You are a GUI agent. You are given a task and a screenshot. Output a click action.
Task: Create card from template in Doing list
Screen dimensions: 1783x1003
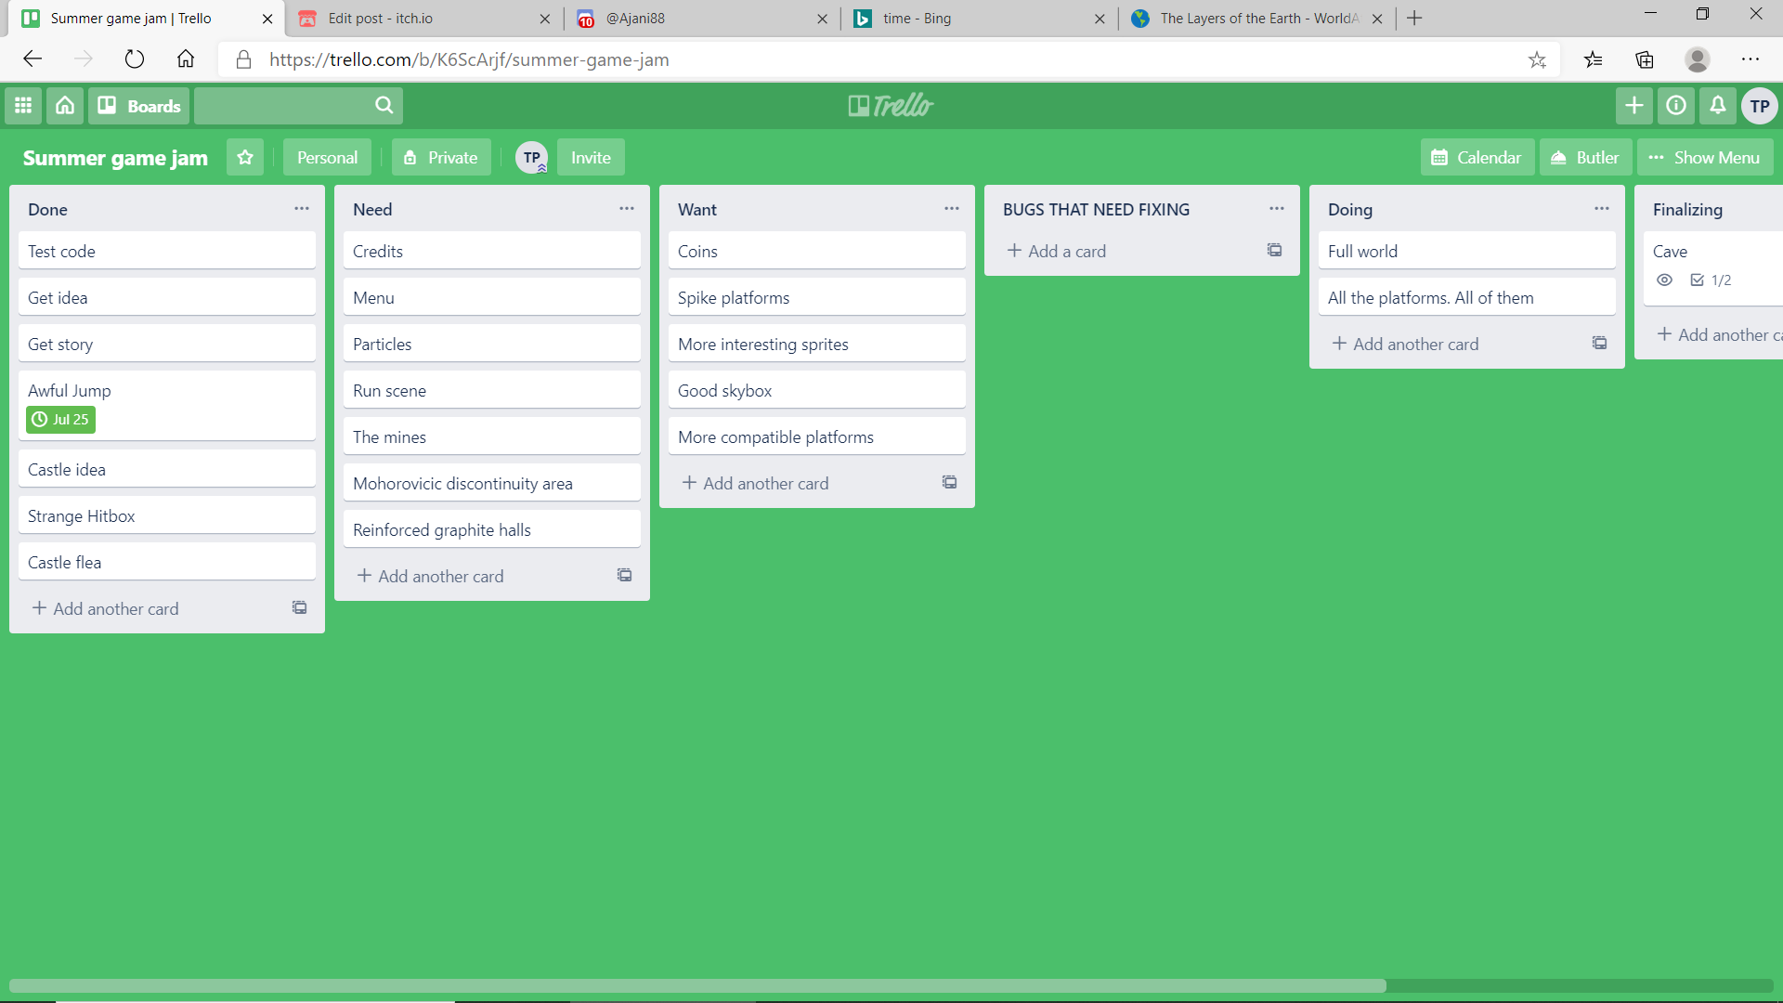[x=1599, y=344]
